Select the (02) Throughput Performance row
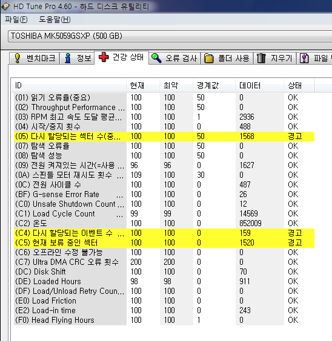This screenshot has height=341, width=332. 164,107
